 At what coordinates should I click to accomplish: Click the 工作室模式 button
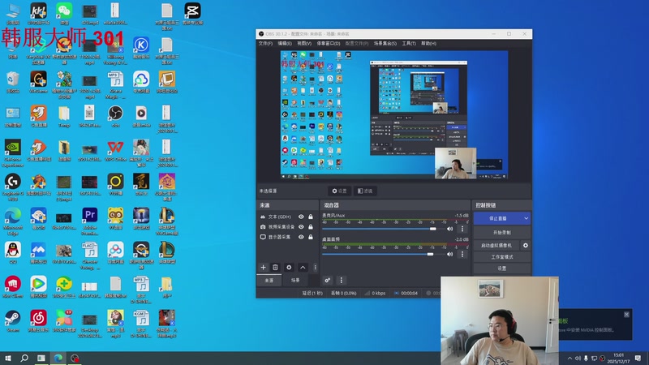(502, 257)
